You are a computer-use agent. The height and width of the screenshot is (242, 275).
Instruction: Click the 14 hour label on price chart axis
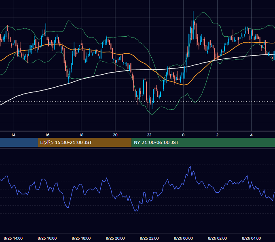pyautogui.click(x=13, y=135)
